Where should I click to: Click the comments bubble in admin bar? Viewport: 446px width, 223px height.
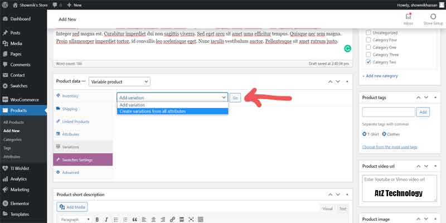click(56, 4)
